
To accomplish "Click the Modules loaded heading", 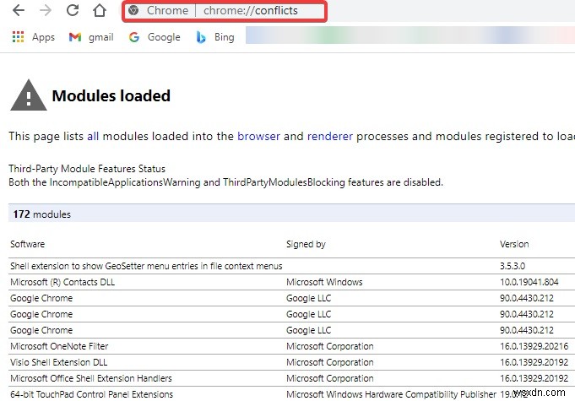I will pos(111,96).
